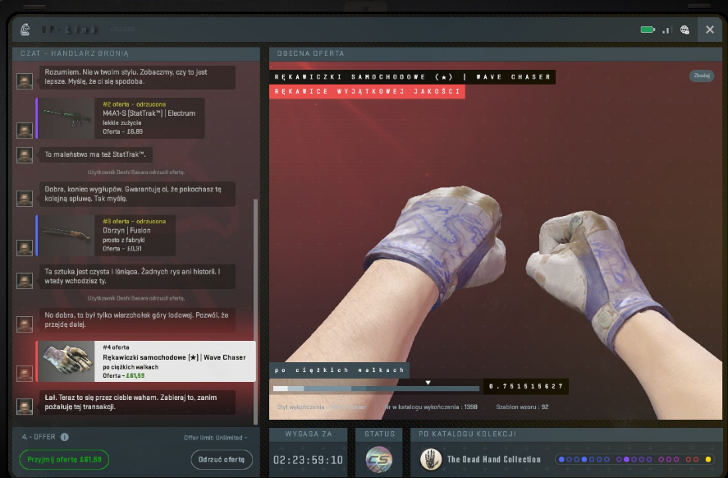The width and height of the screenshot is (728, 478).
Task: Click 'The Dead Hand Collection' name
Action: click(494, 459)
